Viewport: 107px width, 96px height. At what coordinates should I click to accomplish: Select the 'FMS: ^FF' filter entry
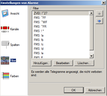[x=61, y=18]
